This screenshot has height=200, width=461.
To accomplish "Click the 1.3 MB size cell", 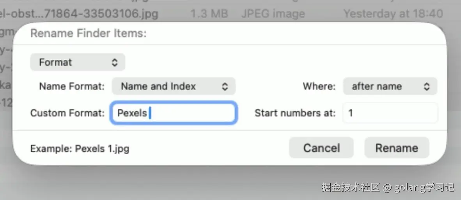I will (x=209, y=14).
